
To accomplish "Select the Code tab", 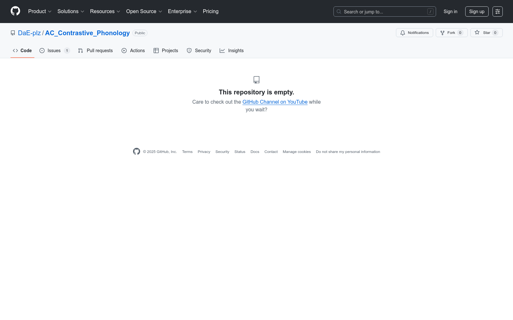I will (x=22, y=51).
